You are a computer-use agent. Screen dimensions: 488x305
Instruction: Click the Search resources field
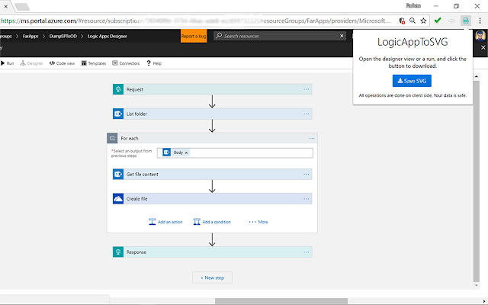pos(279,36)
